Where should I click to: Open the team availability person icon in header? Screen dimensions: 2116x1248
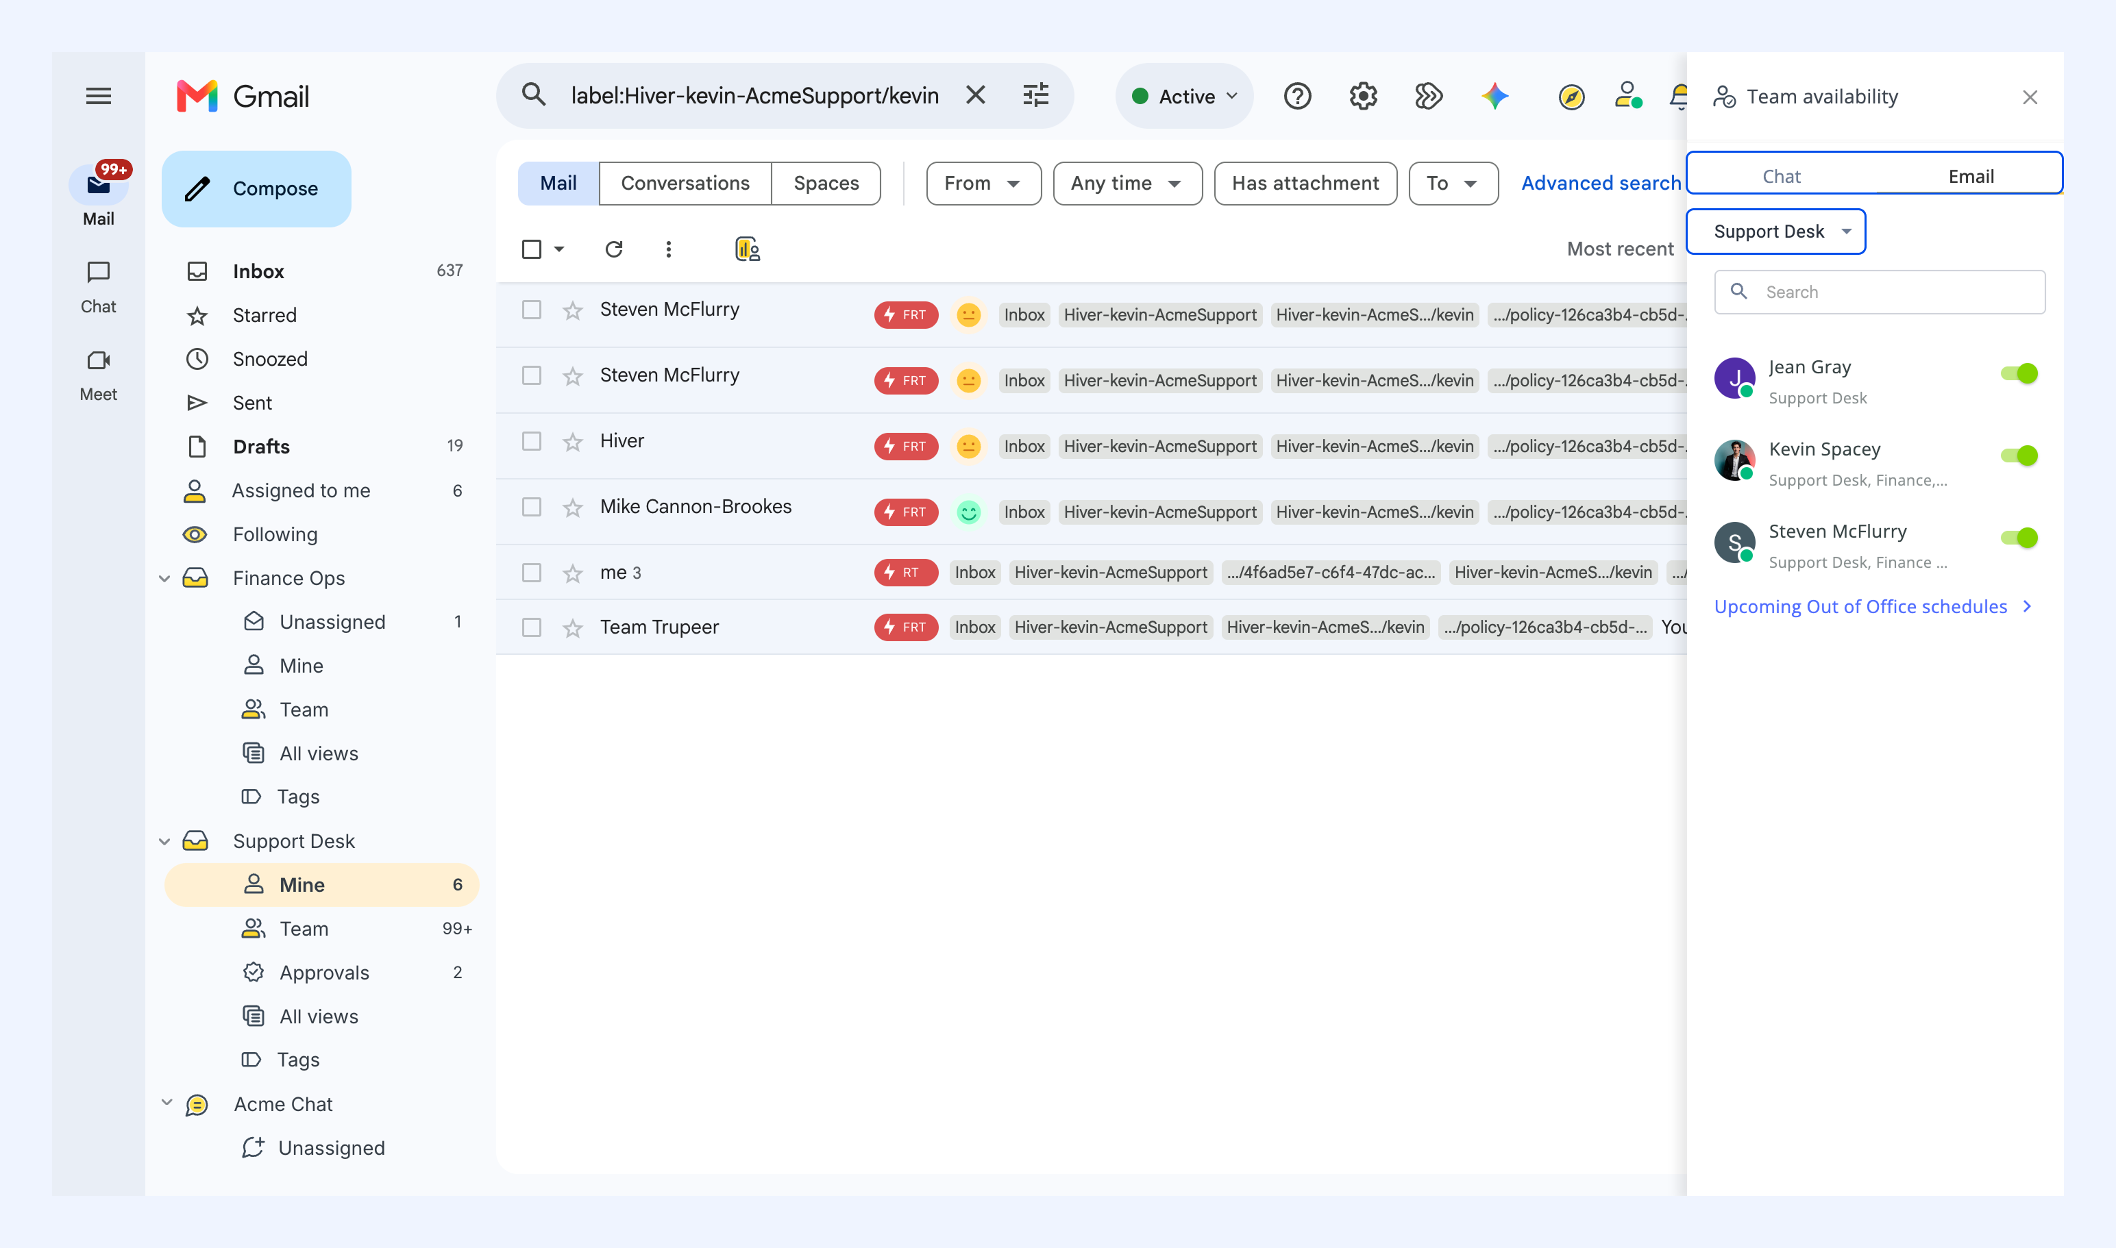(1628, 95)
